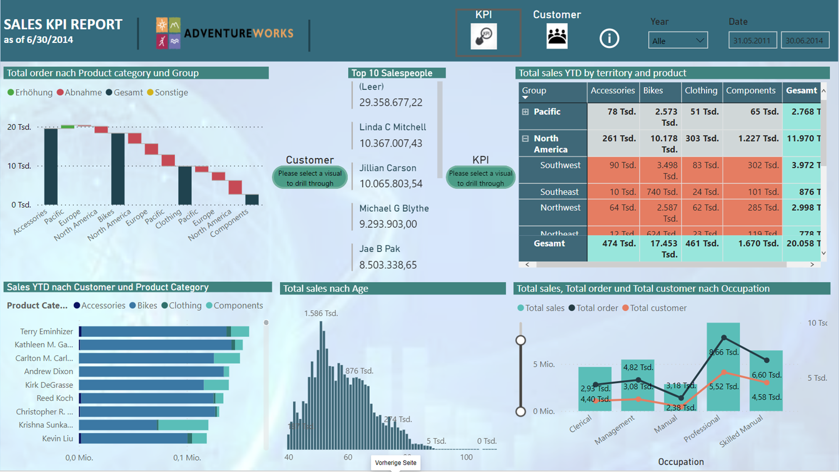Click Total sales legend item

click(541, 308)
